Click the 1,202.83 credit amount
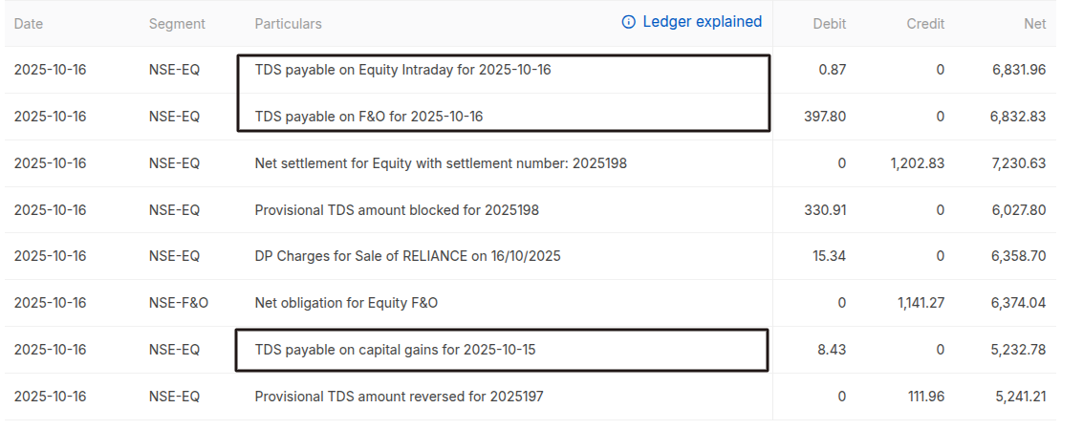Image resolution: width=1083 pixels, height=430 pixels. click(x=917, y=163)
